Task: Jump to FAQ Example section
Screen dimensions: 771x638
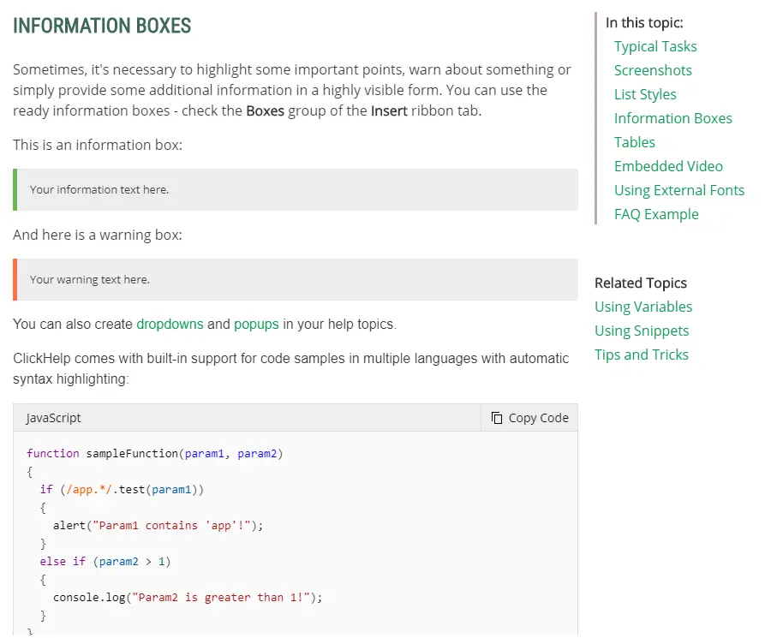Action: (656, 214)
